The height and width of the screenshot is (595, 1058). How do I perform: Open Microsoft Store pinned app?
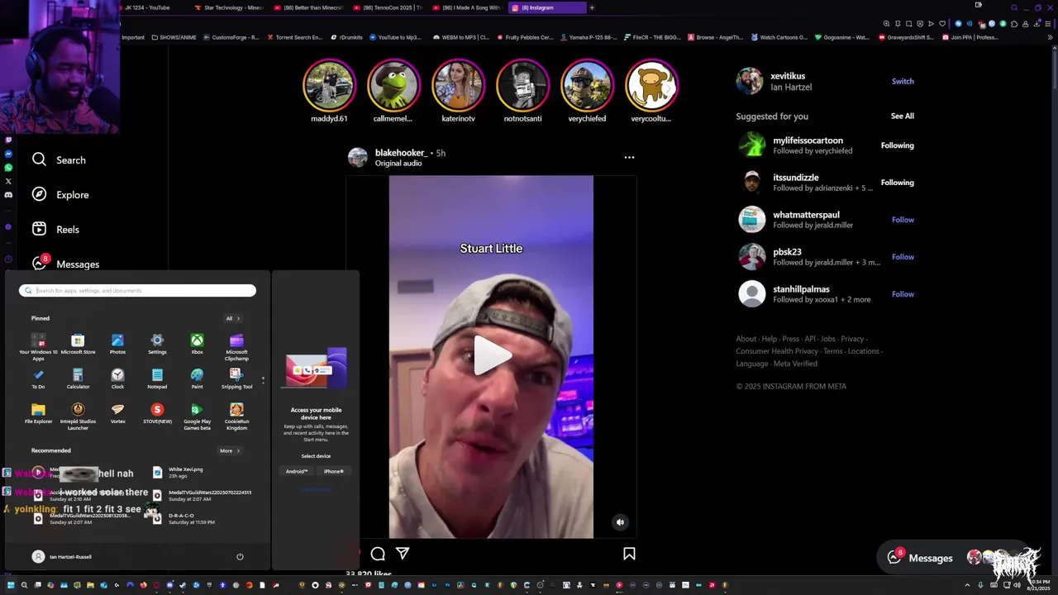point(78,344)
